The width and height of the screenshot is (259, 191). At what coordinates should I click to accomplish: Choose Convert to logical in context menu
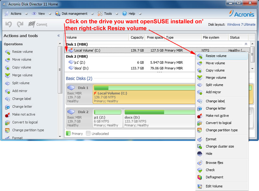[222, 123]
